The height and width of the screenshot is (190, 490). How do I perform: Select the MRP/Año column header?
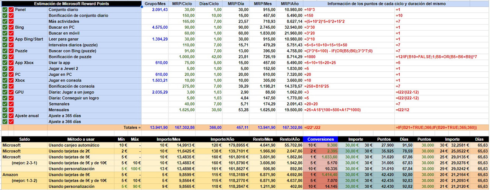[x=290, y=3]
